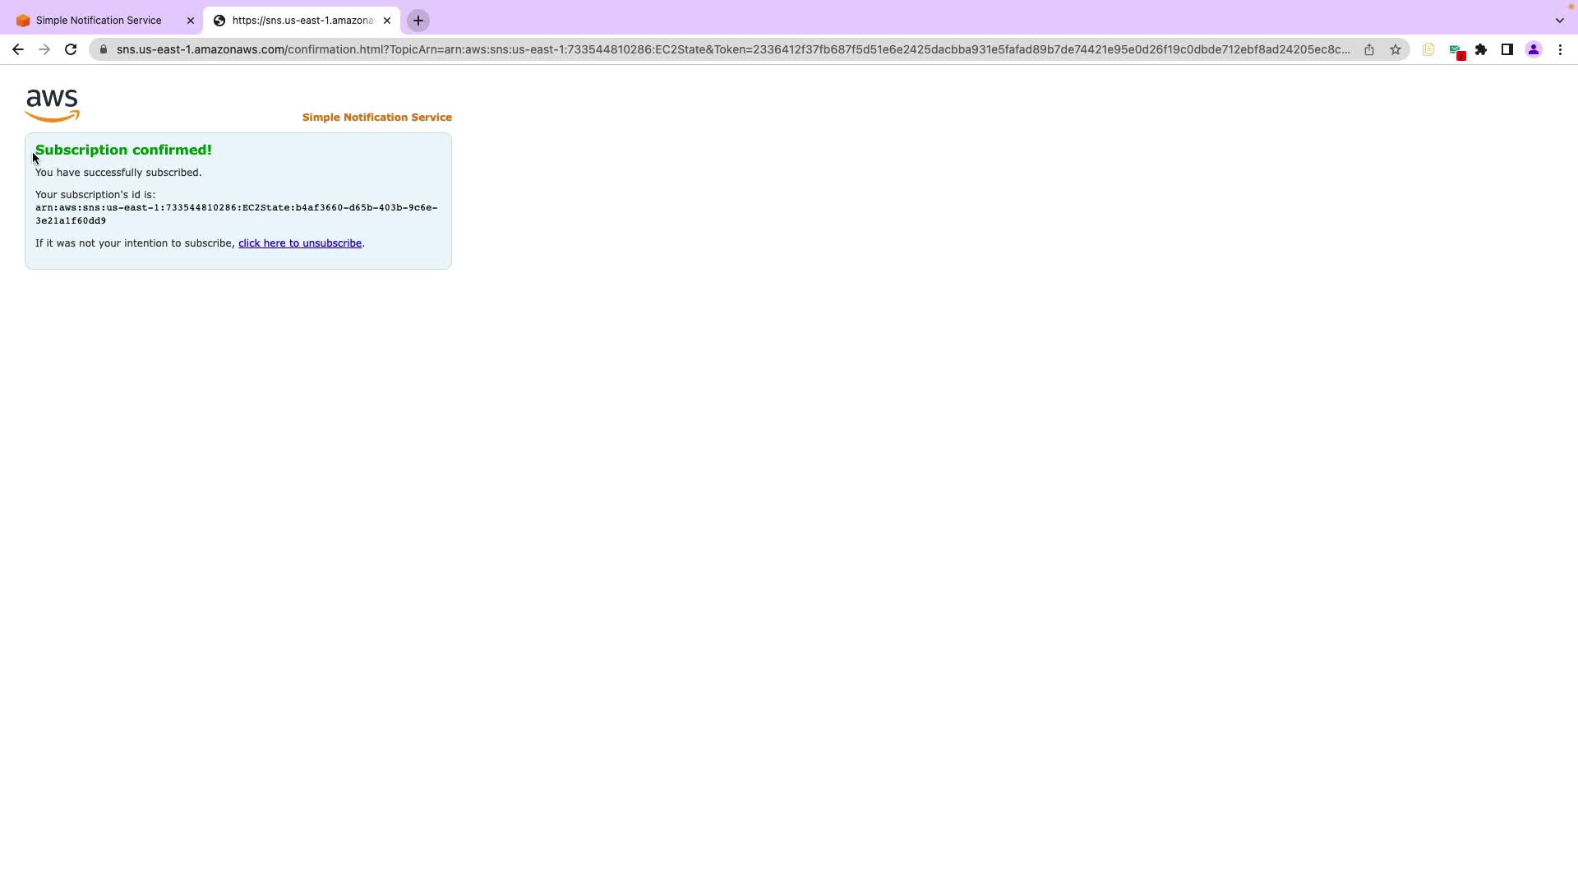Open the Extensions puzzle-piece menu
Screen dimensions: 1578x888
1481,49
